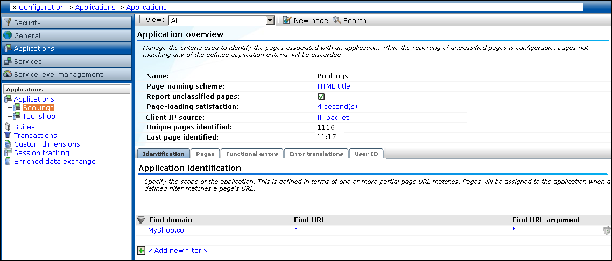
Task: Click the Bookings application icon in the tree
Action: (17, 107)
